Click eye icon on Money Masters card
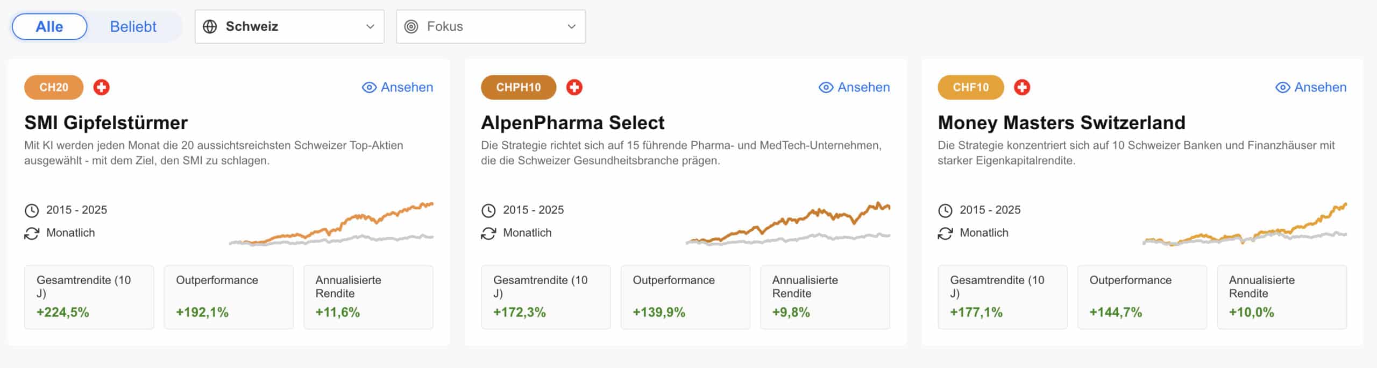 [x=1282, y=87]
